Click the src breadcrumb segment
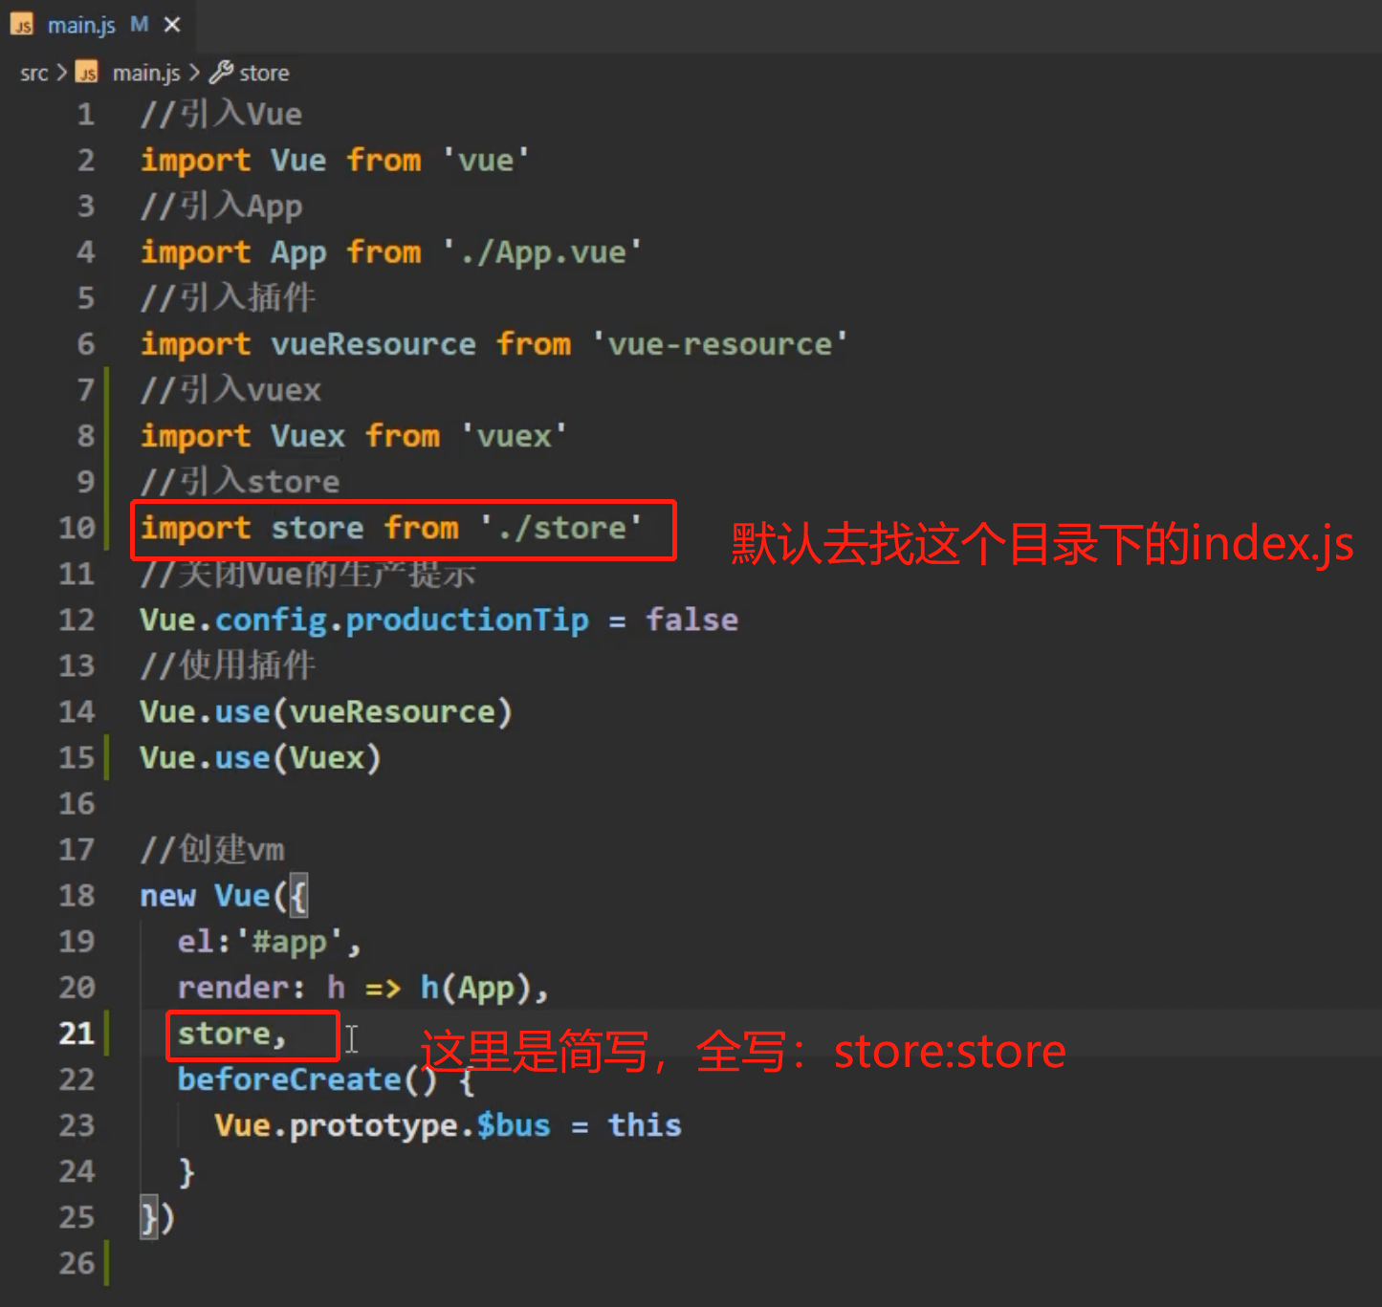Image resolution: width=1382 pixels, height=1307 pixels. tap(33, 73)
